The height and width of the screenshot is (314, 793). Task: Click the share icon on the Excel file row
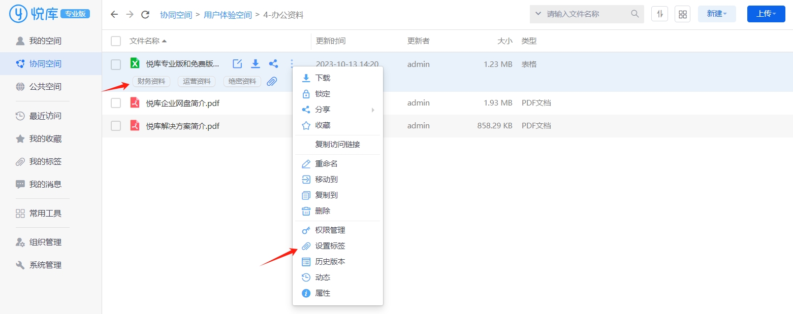coord(273,64)
